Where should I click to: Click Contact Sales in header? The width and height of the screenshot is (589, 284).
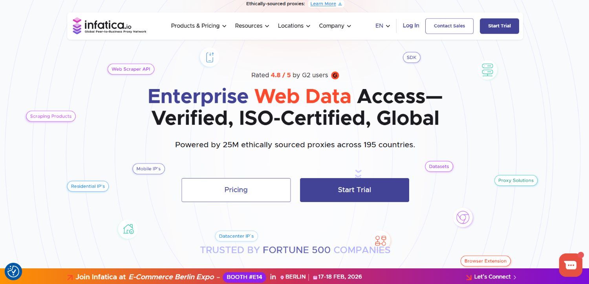pos(449,26)
